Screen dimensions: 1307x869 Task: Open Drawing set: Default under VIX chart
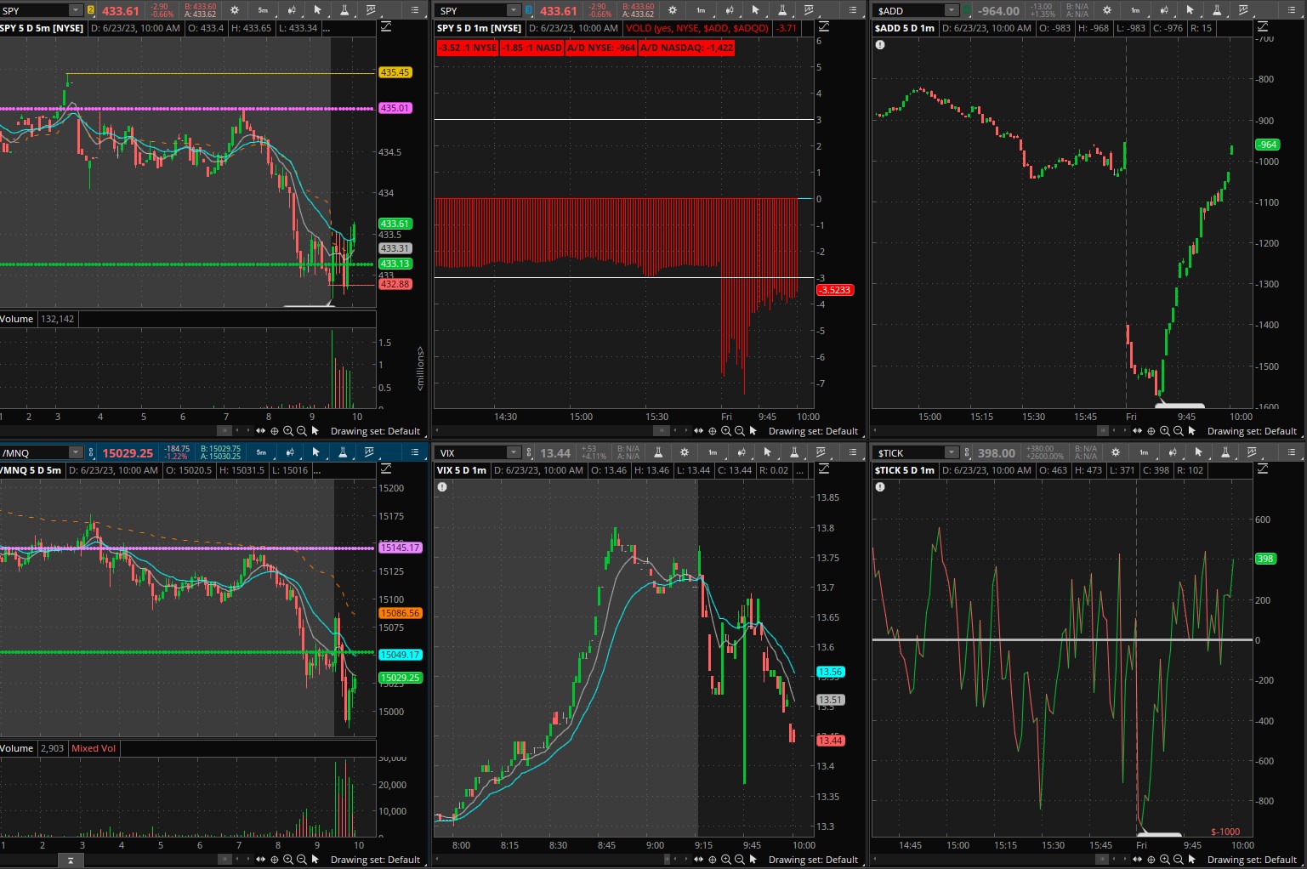pyautogui.click(x=813, y=860)
